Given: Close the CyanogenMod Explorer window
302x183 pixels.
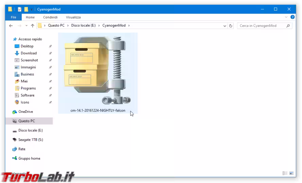Looking at the screenshot, I should pyautogui.click(x=289, y=9).
